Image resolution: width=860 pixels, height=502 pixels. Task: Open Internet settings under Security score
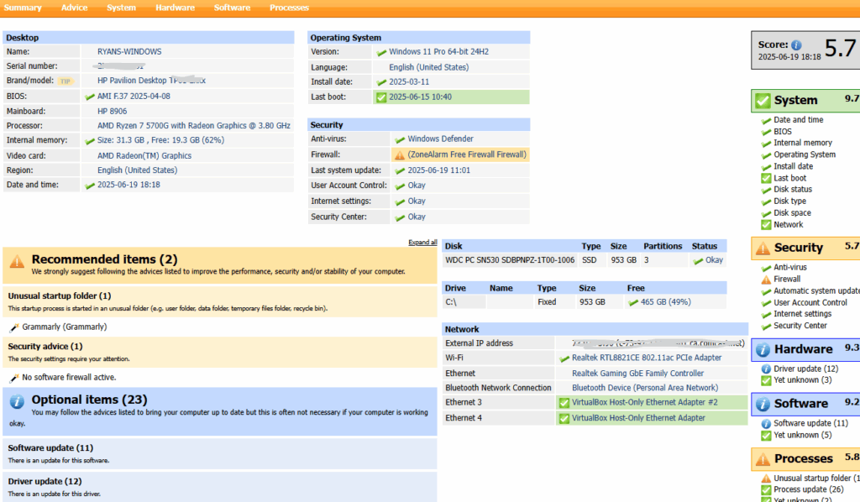(x=802, y=314)
